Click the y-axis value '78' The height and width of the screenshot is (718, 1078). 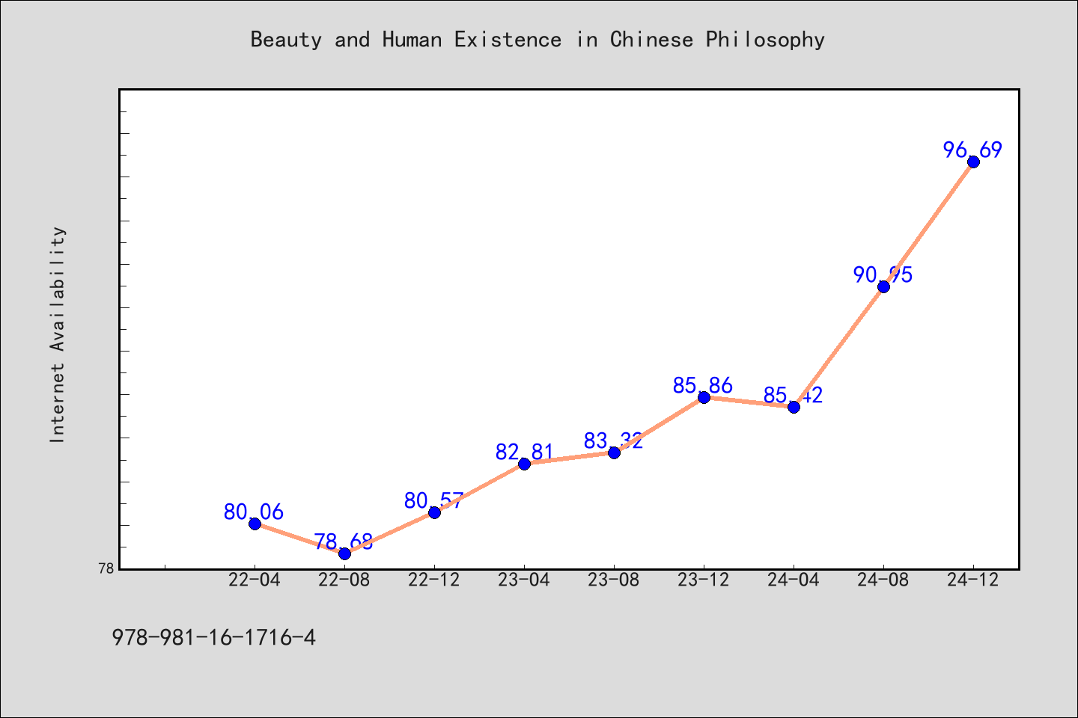click(x=106, y=569)
